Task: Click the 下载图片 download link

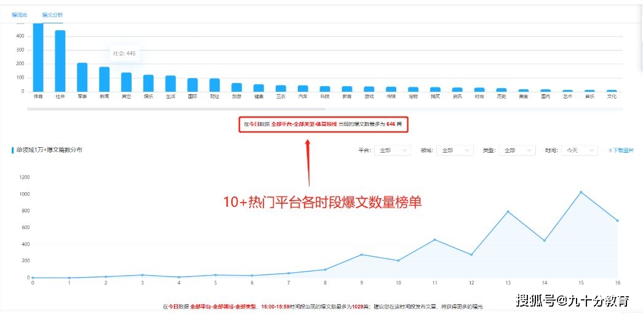Action: pyautogui.click(x=621, y=151)
